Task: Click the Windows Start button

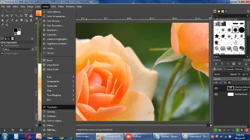Action: click(x=5, y=136)
